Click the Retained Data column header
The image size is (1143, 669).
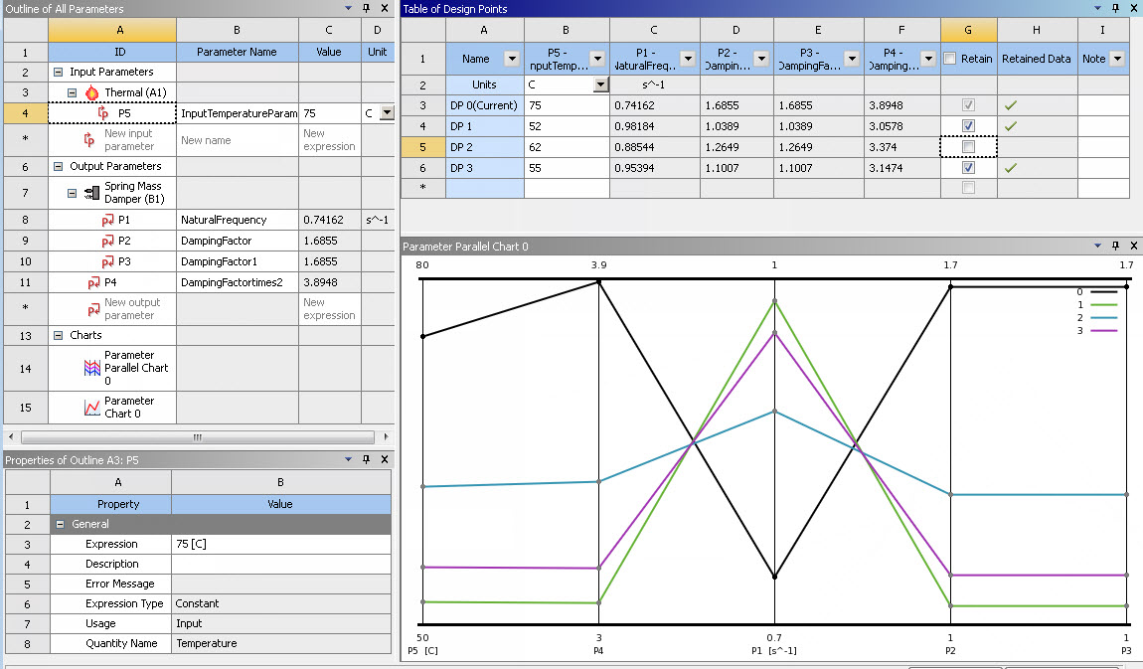point(1036,59)
